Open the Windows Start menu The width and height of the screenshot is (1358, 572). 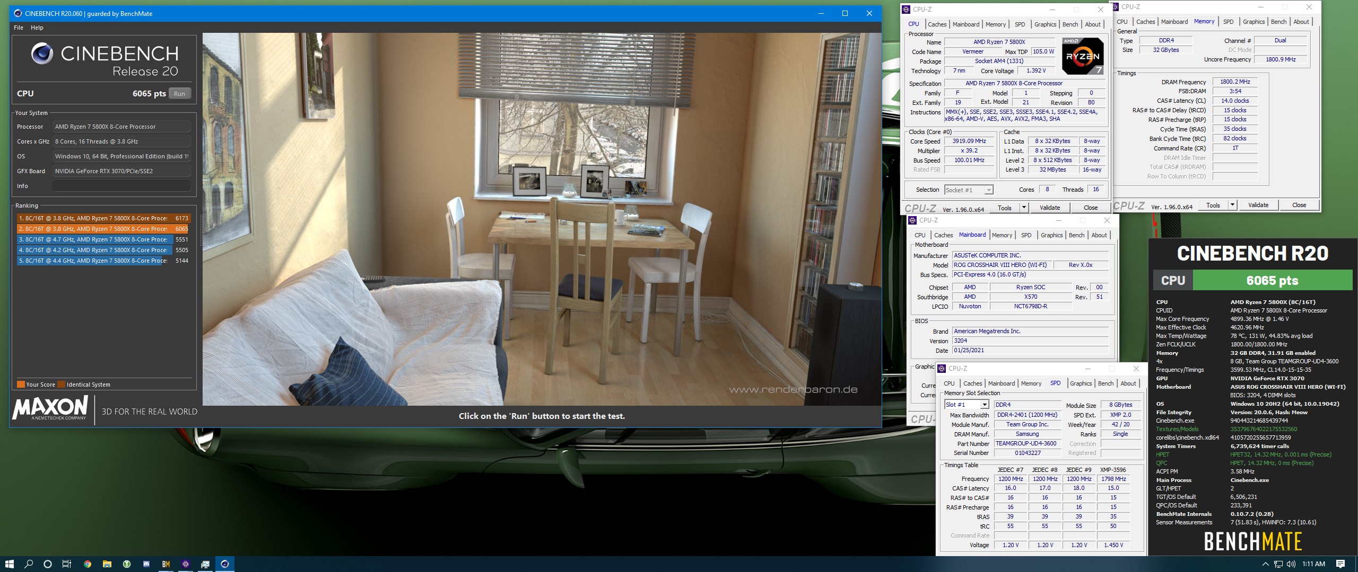[9, 564]
